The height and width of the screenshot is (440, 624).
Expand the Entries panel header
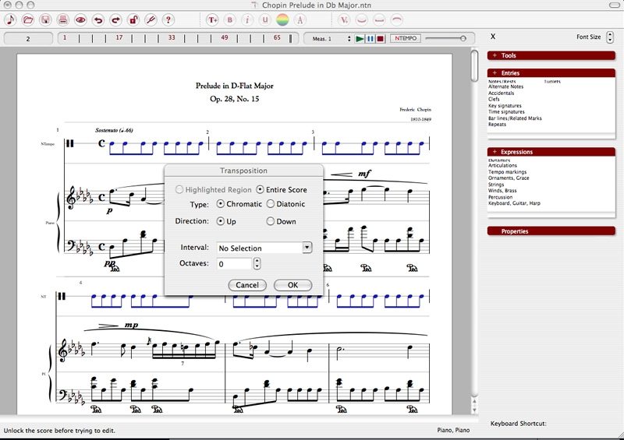551,73
